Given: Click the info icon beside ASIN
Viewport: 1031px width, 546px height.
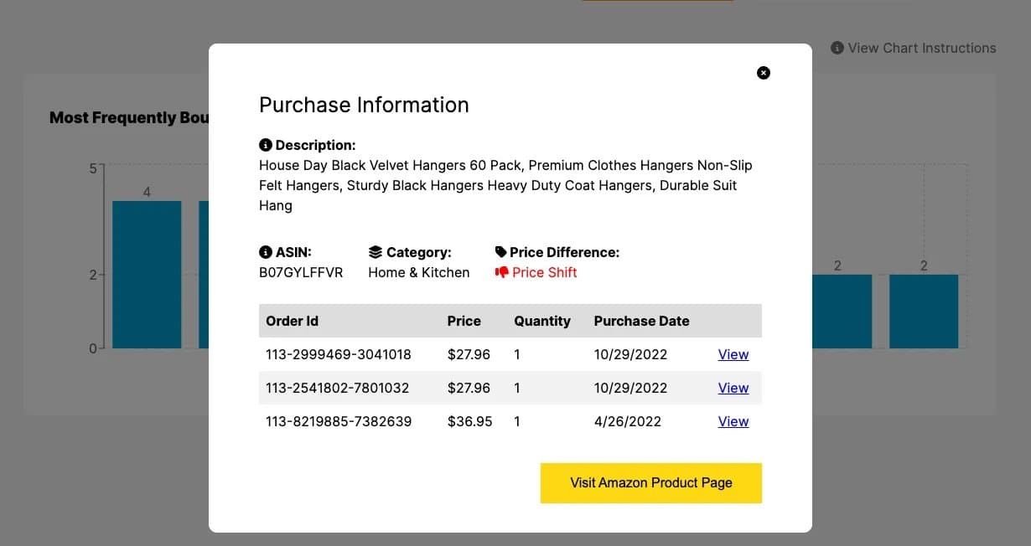Looking at the screenshot, I should click(x=266, y=252).
